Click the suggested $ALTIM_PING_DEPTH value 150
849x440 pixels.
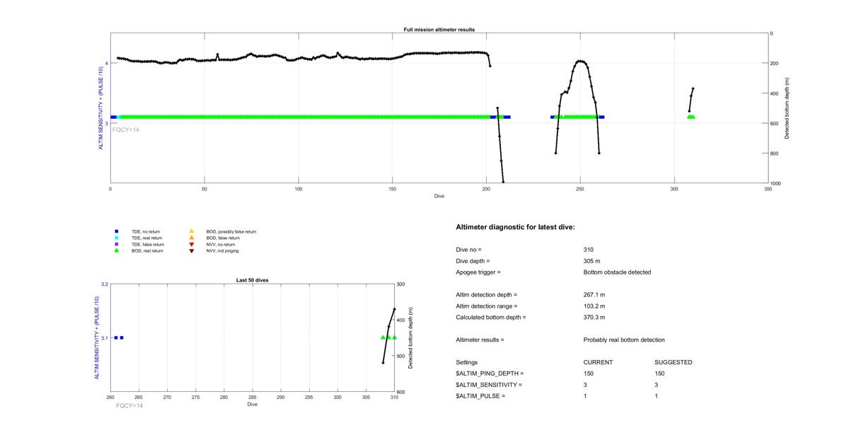tap(659, 374)
